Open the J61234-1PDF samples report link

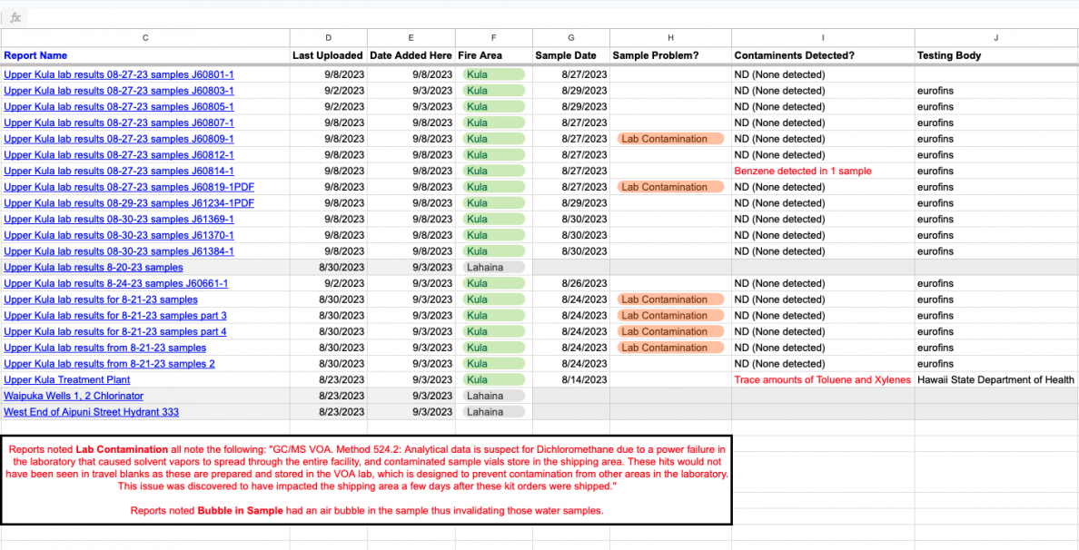click(129, 203)
